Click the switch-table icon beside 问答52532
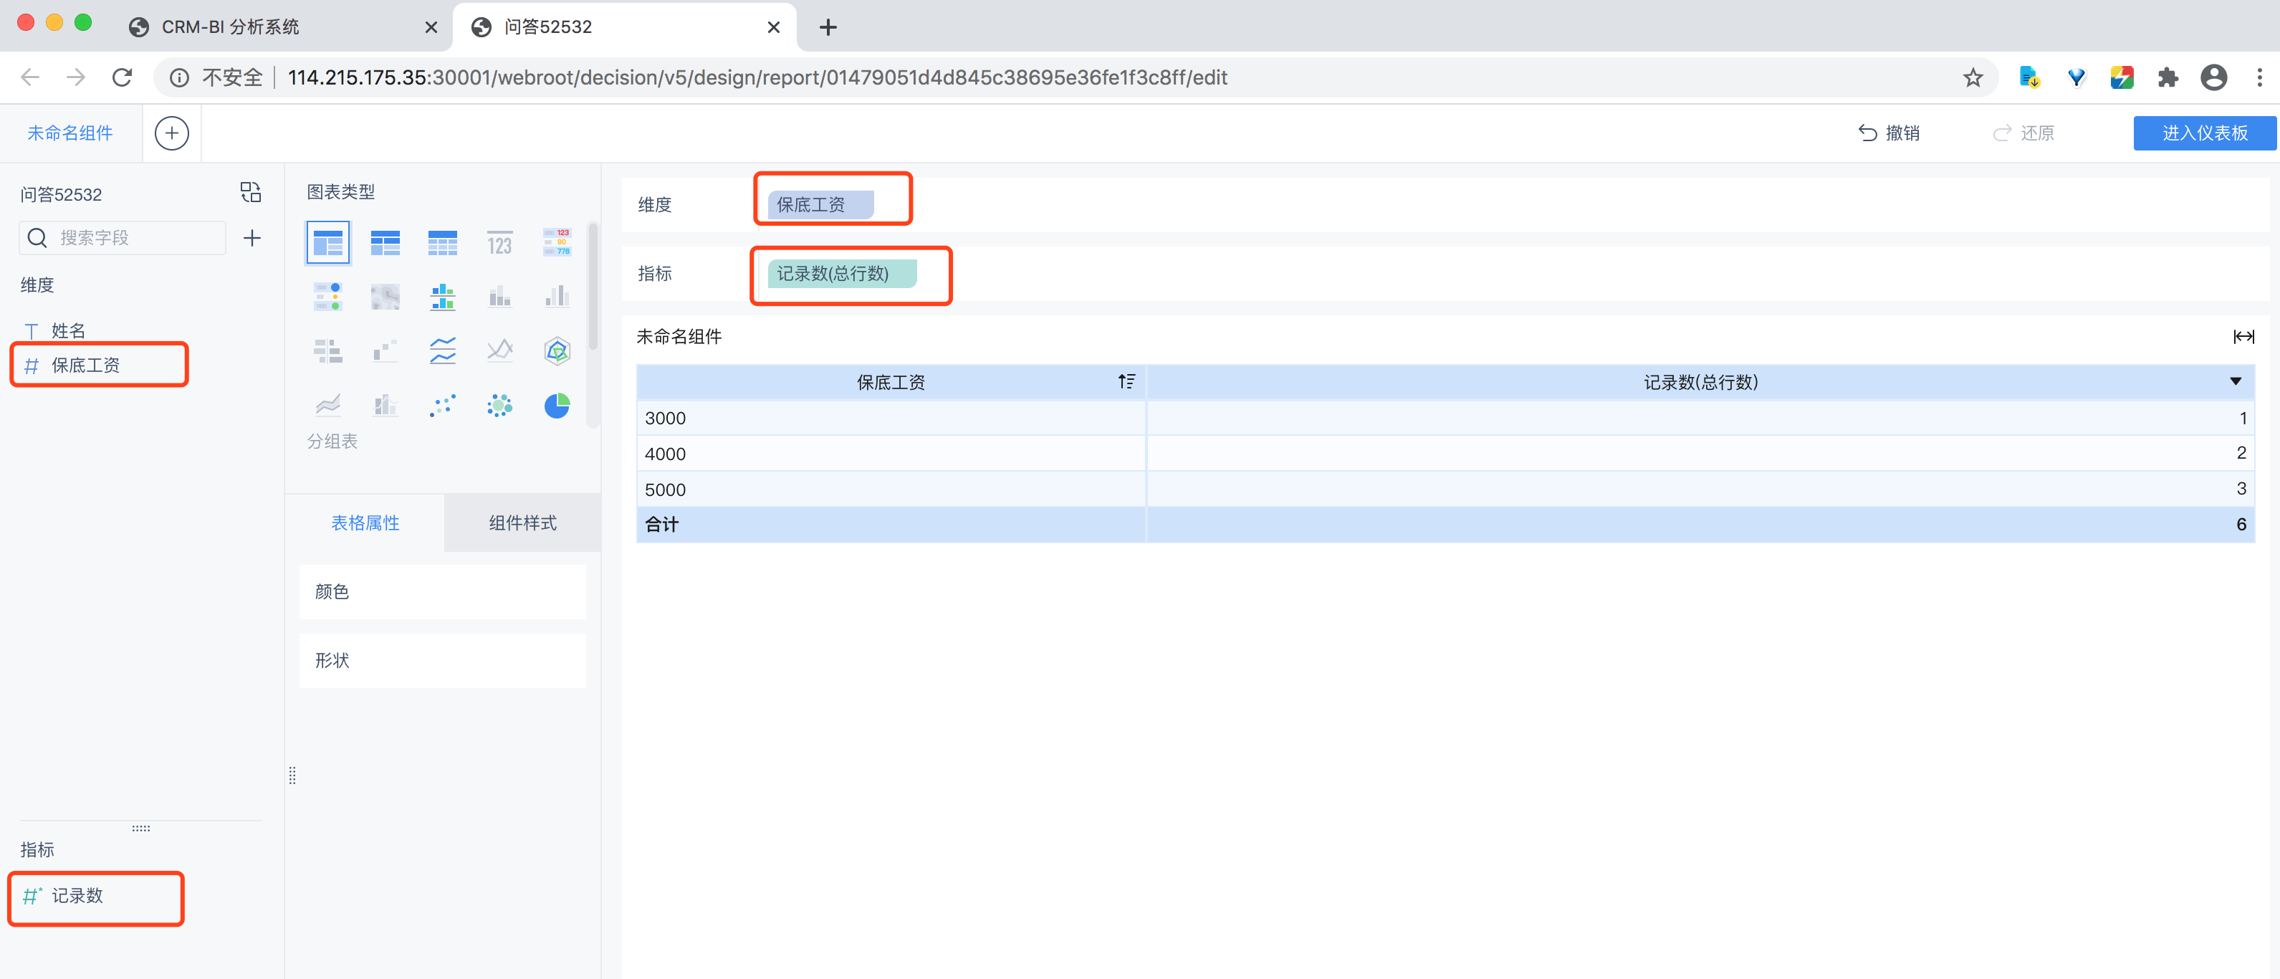 pyautogui.click(x=251, y=193)
